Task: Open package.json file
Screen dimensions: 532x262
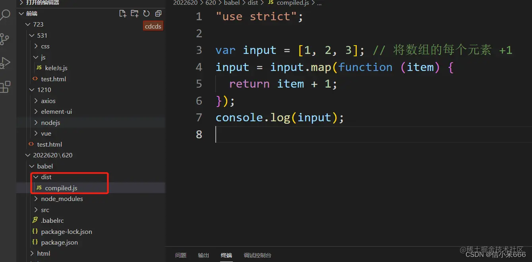Action: (59, 242)
